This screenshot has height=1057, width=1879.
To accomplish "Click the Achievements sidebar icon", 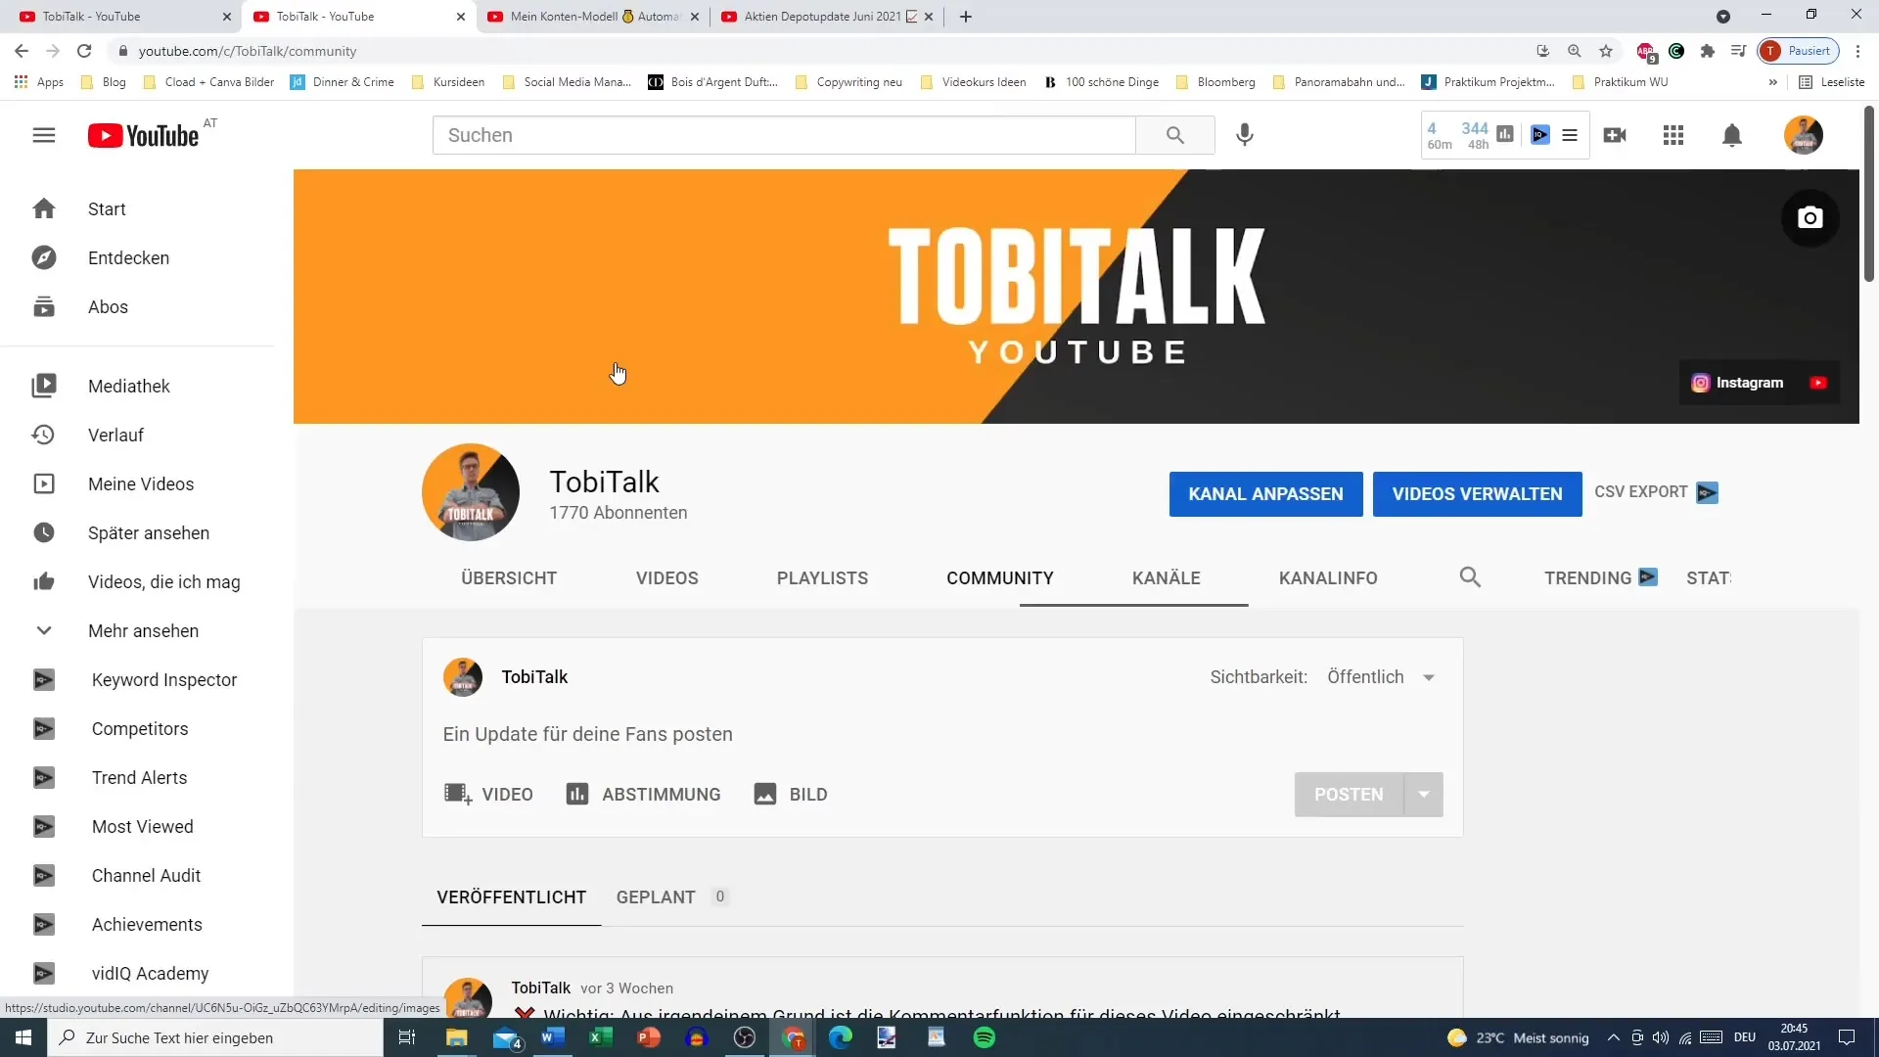I will (x=44, y=924).
